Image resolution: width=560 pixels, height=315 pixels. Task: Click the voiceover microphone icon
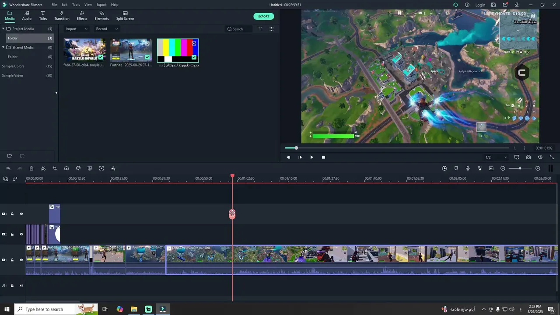click(x=468, y=168)
